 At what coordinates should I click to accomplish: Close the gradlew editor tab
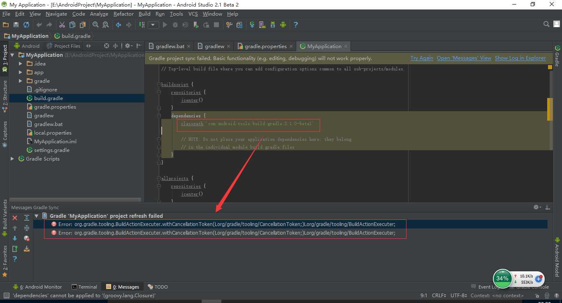tap(229, 47)
